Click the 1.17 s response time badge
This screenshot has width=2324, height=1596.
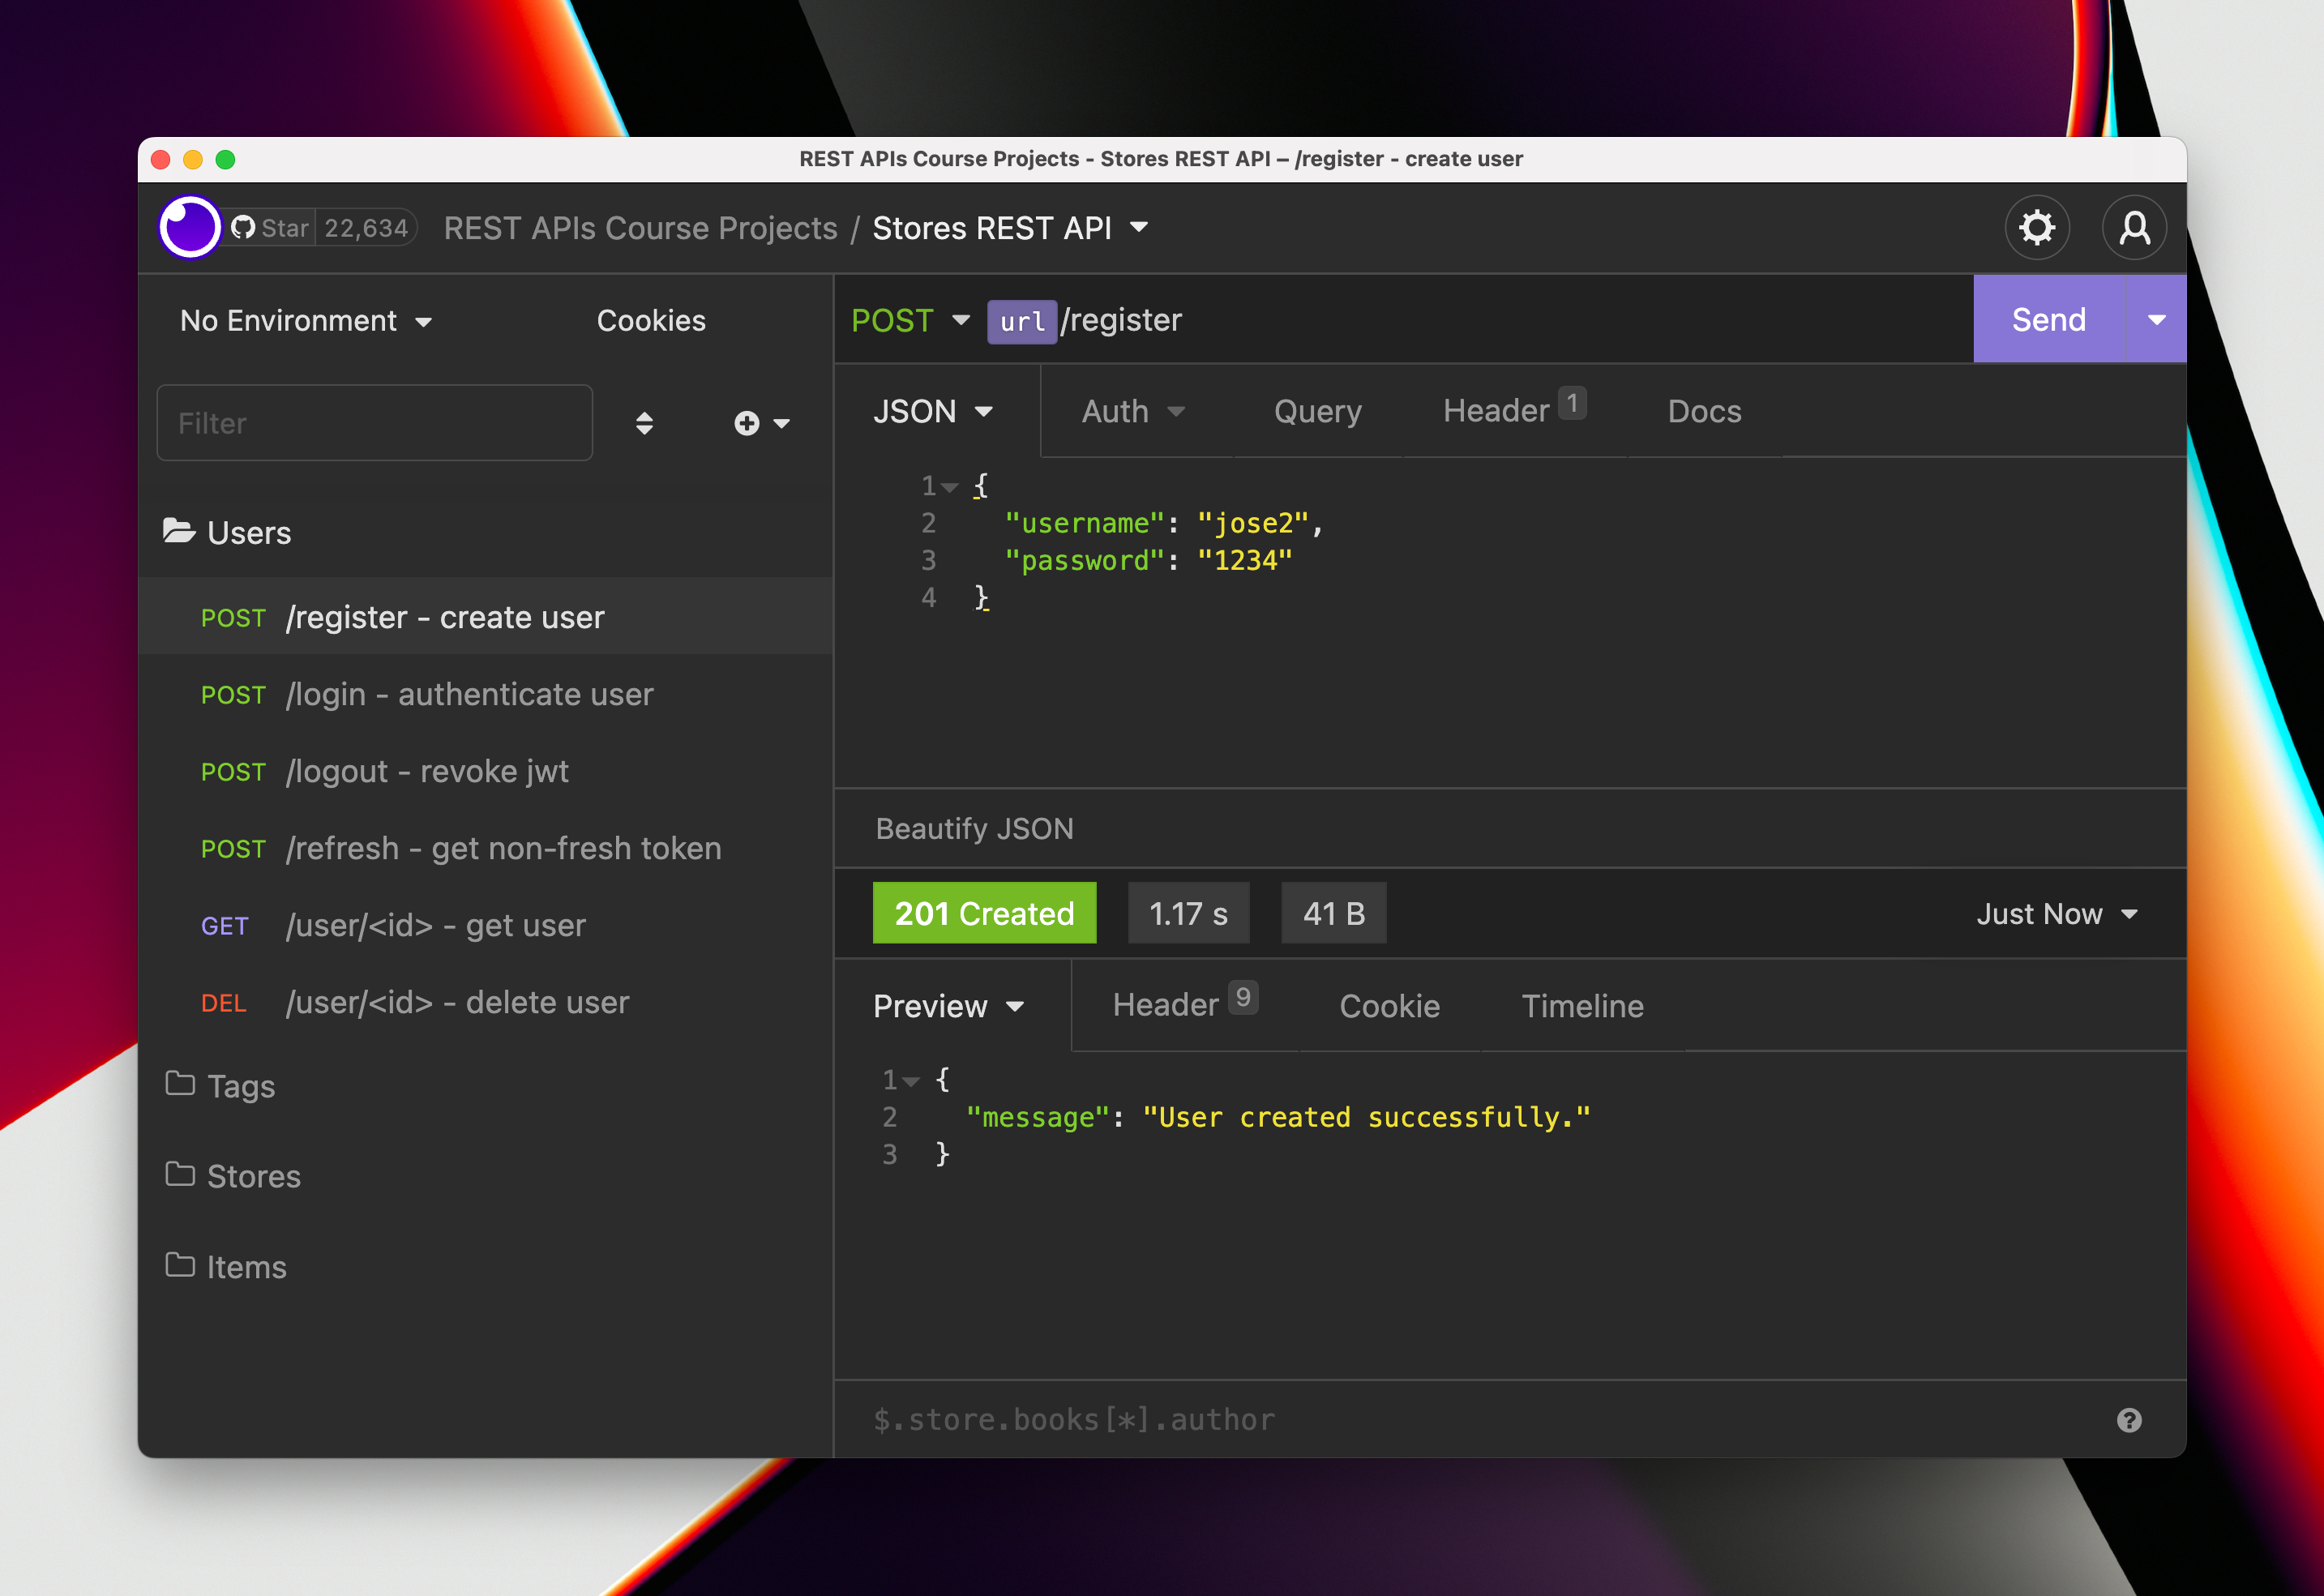[1189, 913]
